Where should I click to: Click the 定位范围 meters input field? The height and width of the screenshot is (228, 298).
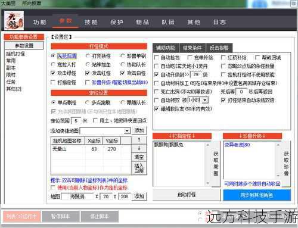76,120
